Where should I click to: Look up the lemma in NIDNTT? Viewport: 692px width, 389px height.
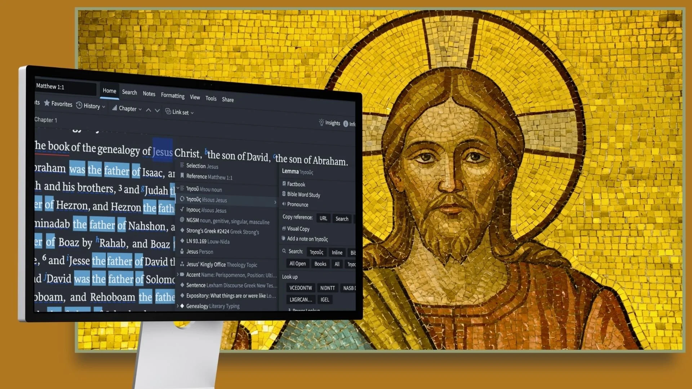coord(327,288)
